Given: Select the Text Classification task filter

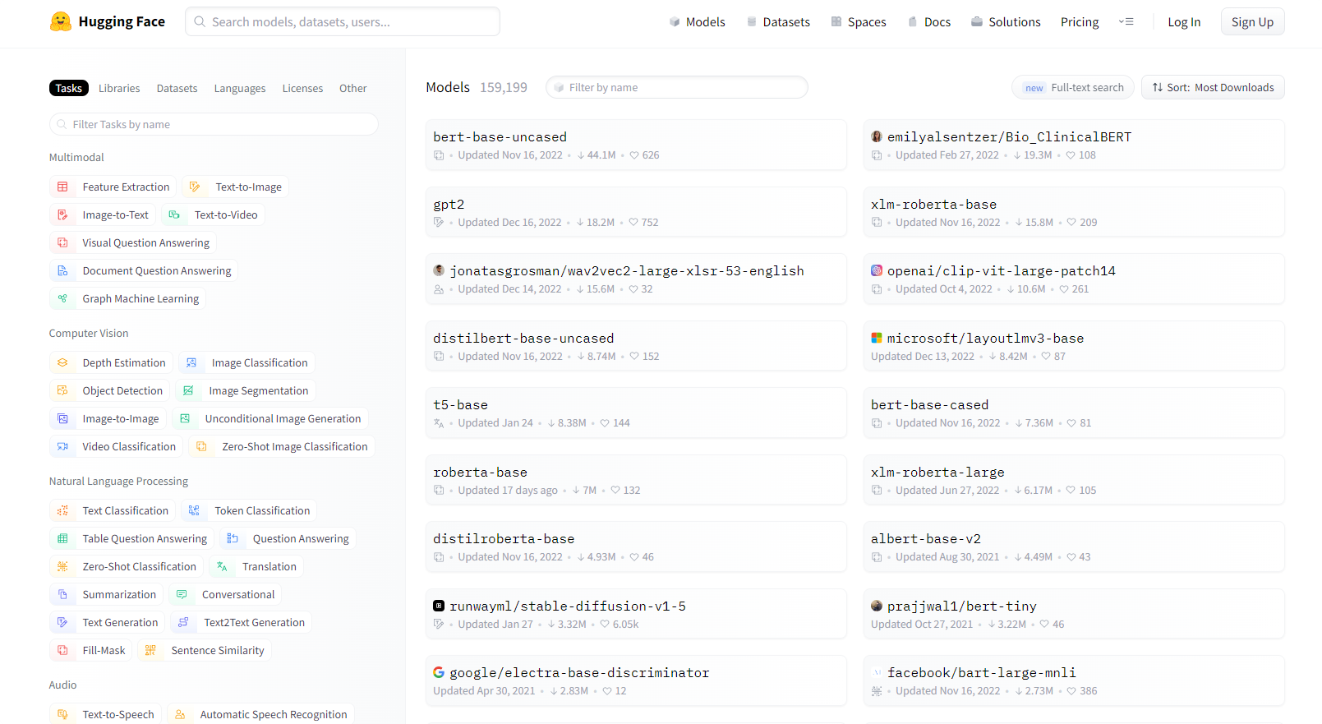Looking at the screenshot, I should pyautogui.click(x=113, y=511).
